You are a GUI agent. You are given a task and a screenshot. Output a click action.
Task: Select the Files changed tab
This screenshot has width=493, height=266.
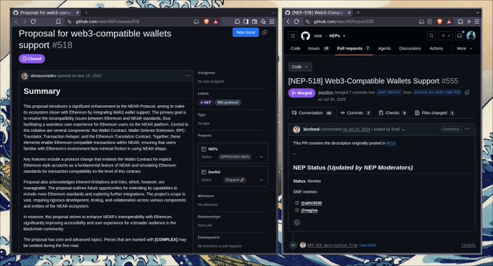434,113
